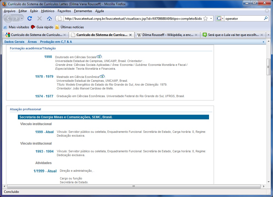Open the Ferramentas menu
The height and width of the screenshot is (197, 273).
pos(83,11)
